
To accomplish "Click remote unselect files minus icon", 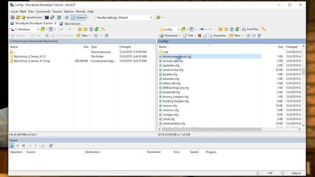I will 254,35.
